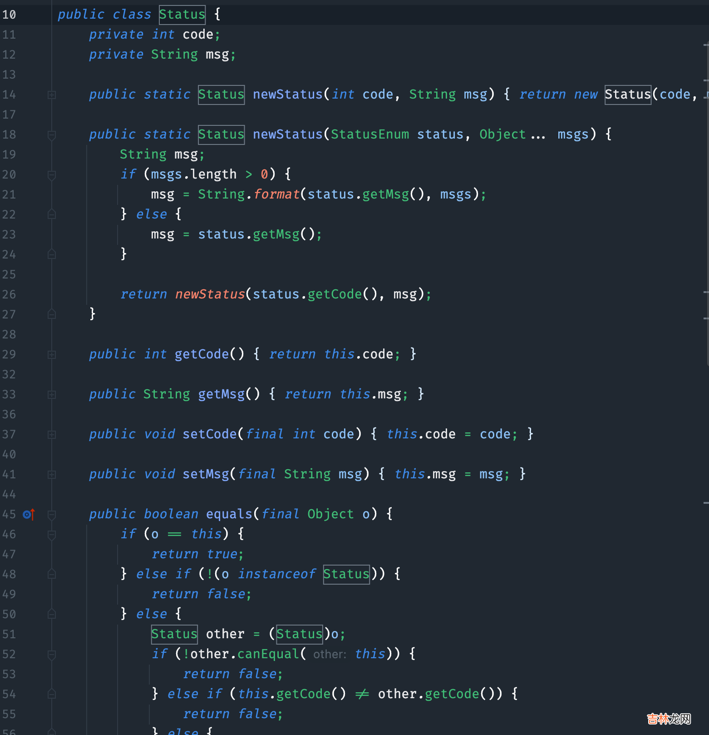This screenshot has width=709, height=735.
Task: Expand folded getMsg method at line 33
Action: click(52, 394)
